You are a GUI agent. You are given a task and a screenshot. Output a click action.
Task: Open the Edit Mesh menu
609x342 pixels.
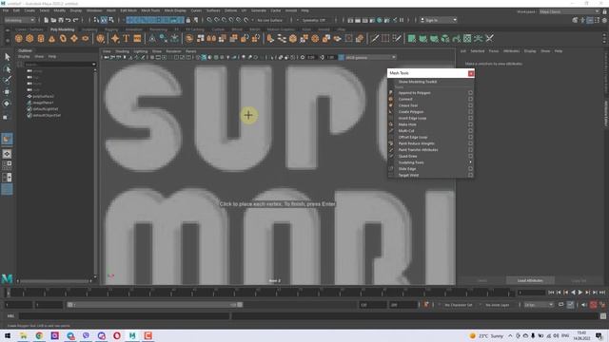click(x=128, y=10)
